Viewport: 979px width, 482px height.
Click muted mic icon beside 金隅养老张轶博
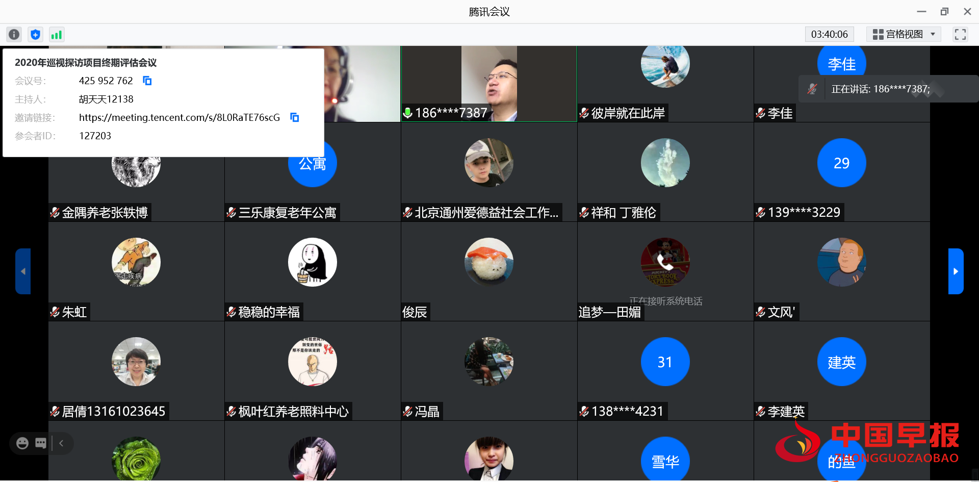(55, 213)
